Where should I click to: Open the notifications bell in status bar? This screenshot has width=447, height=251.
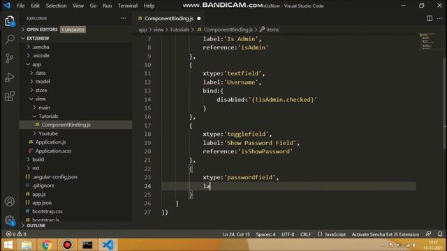click(x=440, y=234)
